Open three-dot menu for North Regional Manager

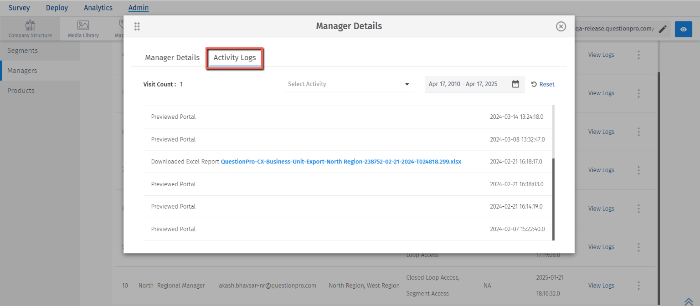(638, 286)
